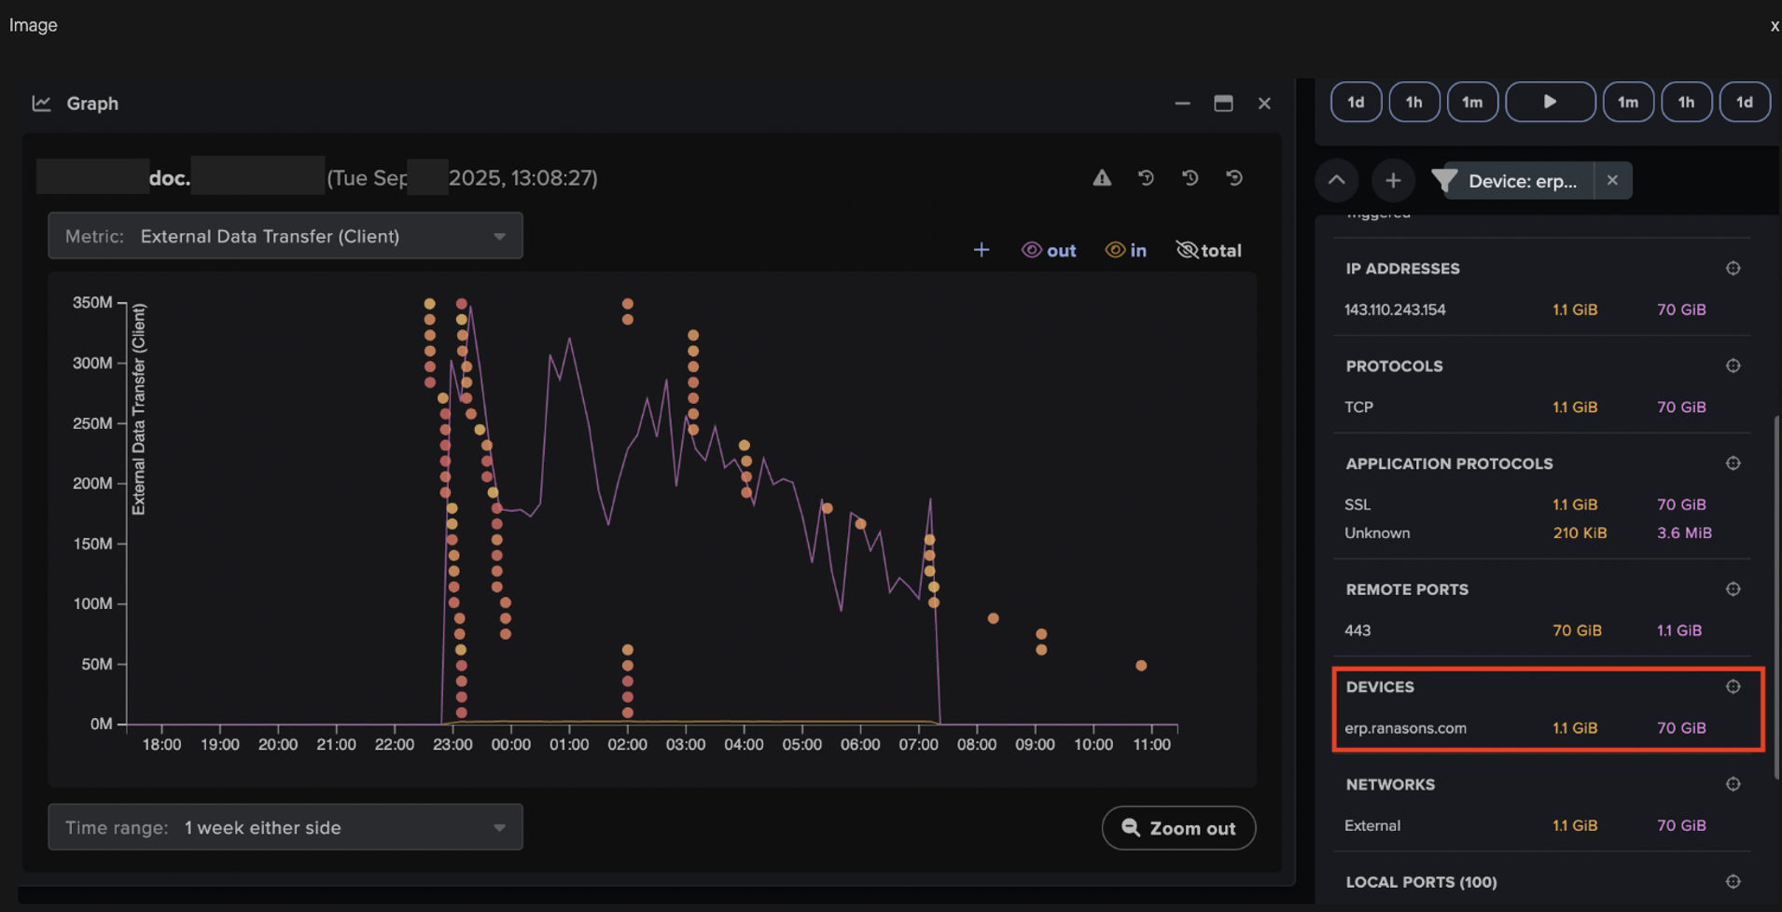Viewport: 1782px width, 912px height.
Task: Click the last history rewind icon
Action: (x=1234, y=177)
